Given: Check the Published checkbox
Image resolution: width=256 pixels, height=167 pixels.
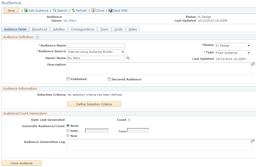Looking at the screenshot, I should 68,79.
